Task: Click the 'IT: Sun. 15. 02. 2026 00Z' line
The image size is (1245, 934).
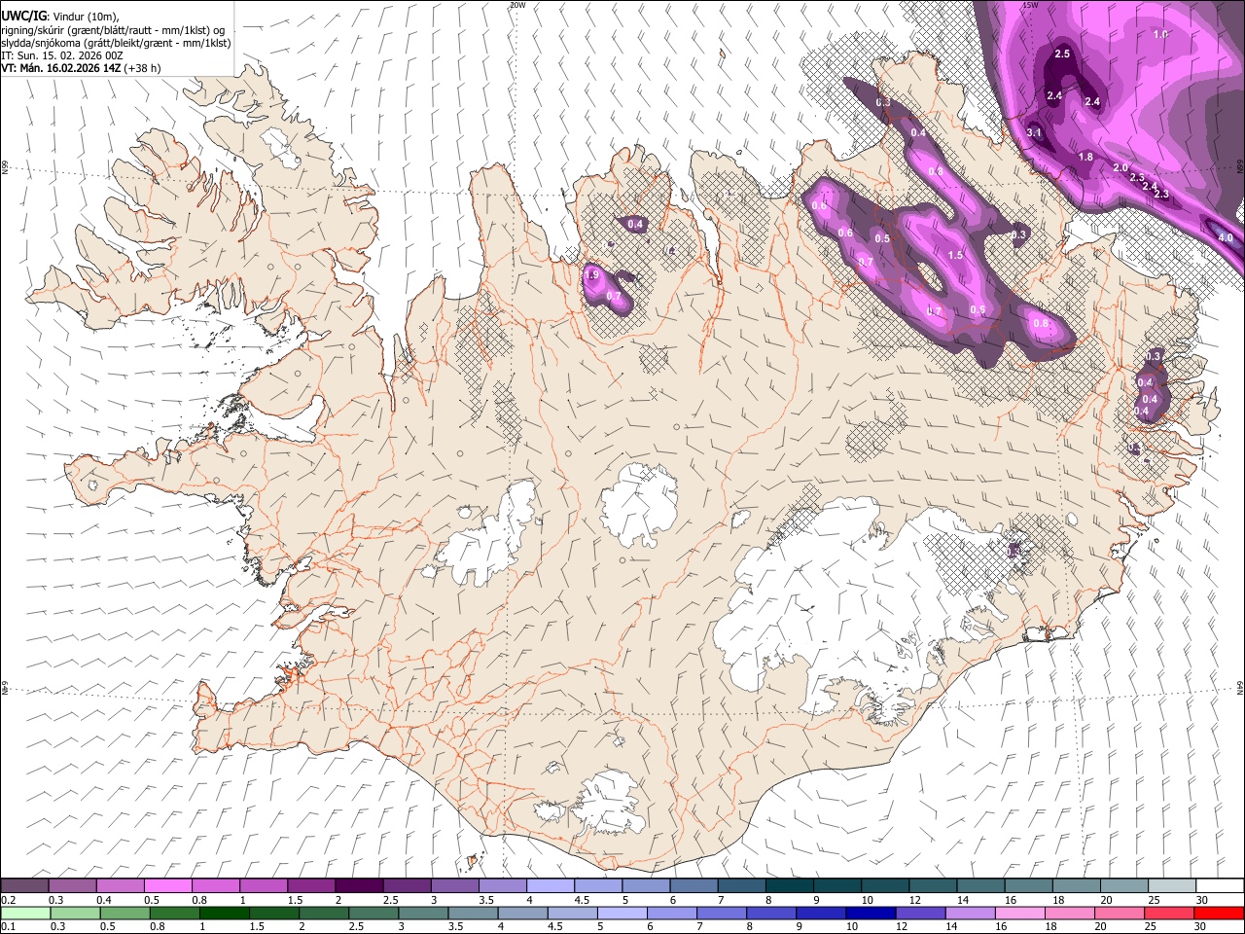Action: tap(62, 55)
